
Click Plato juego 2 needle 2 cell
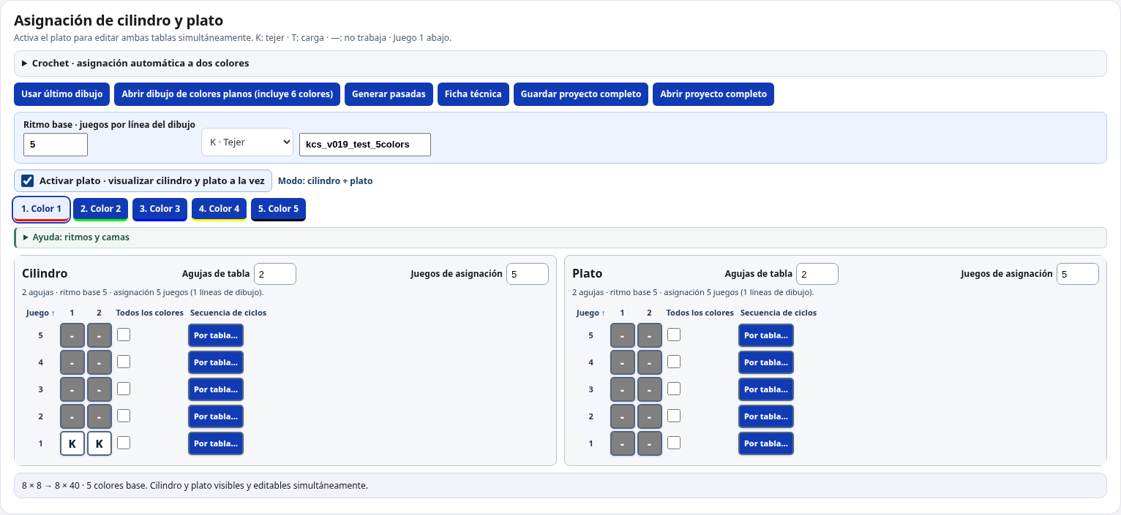650,416
